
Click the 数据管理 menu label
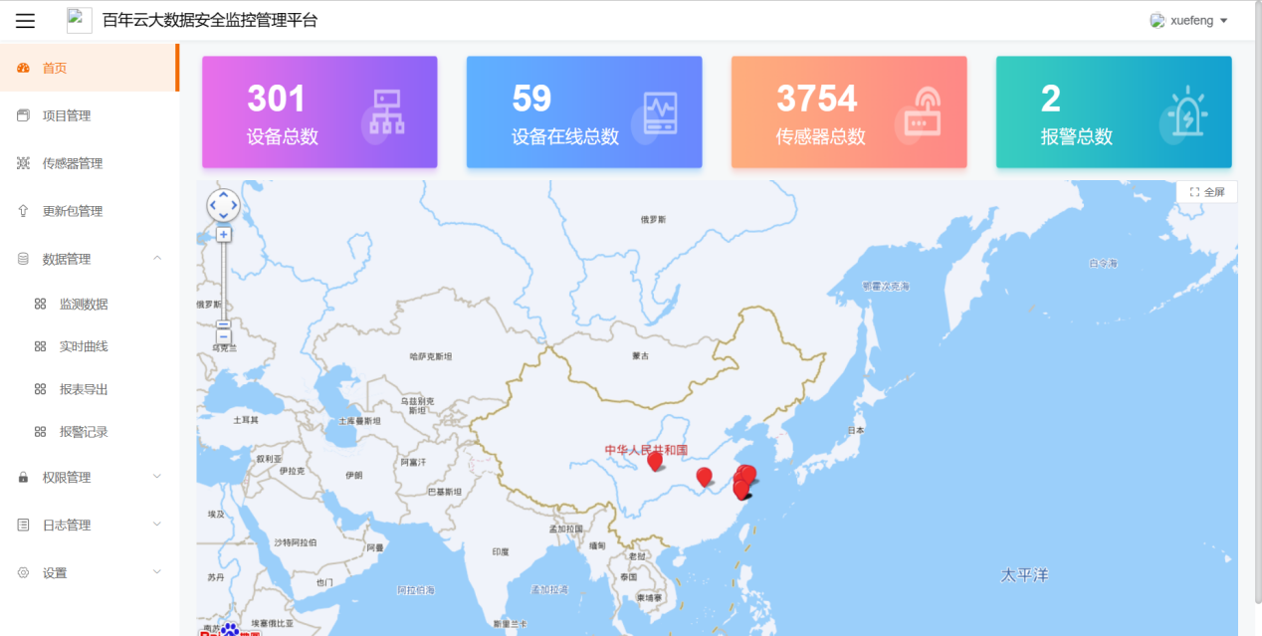[67, 259]
